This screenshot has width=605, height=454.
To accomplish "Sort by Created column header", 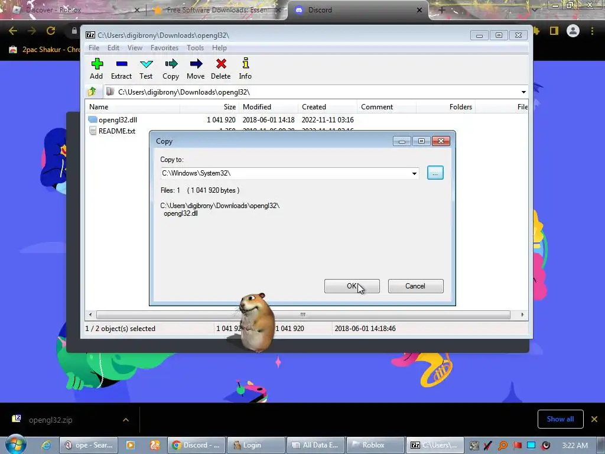I will (327, 107).
